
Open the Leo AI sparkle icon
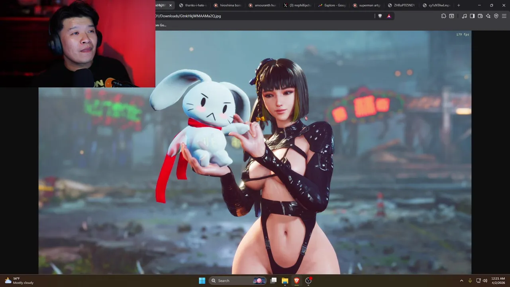click(x=488, y=16)
